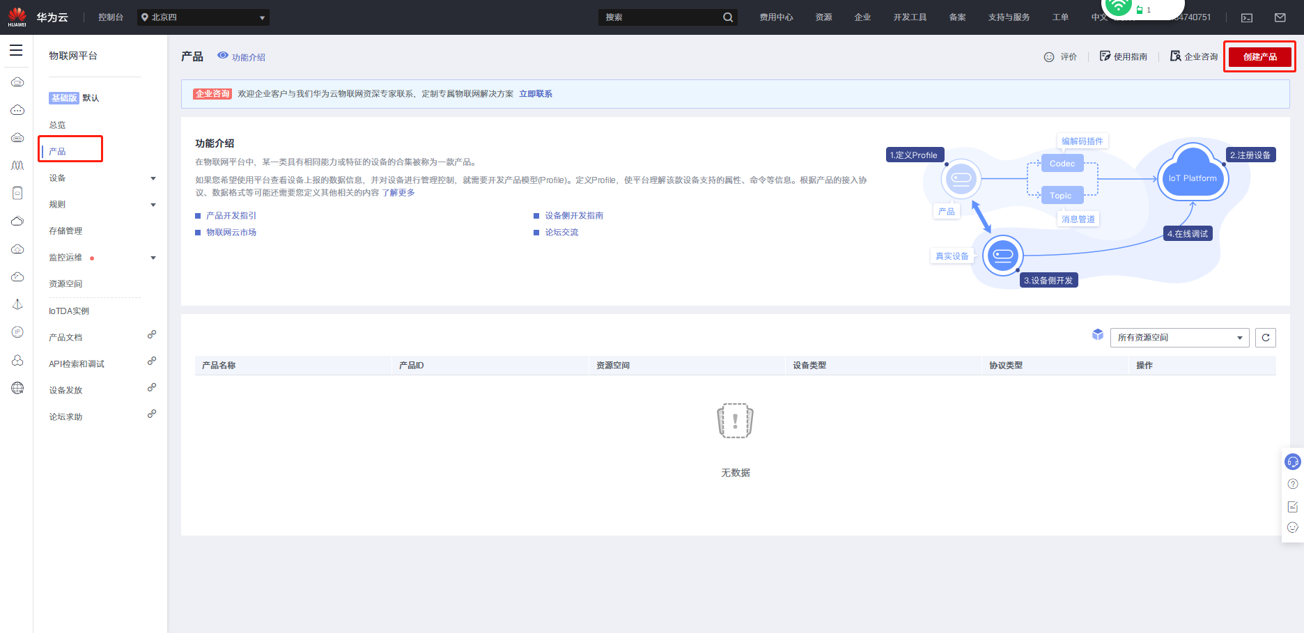Click the IP circle icon in left strip
The height and width of the screenshot is (633, 1304).
(x=17, y=332)
